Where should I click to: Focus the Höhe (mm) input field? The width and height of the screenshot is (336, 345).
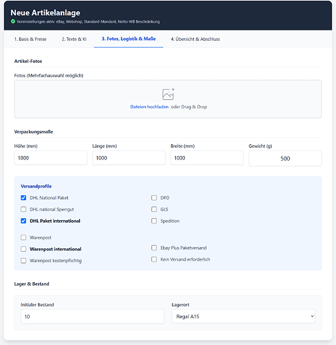click(x=51, y=158)
